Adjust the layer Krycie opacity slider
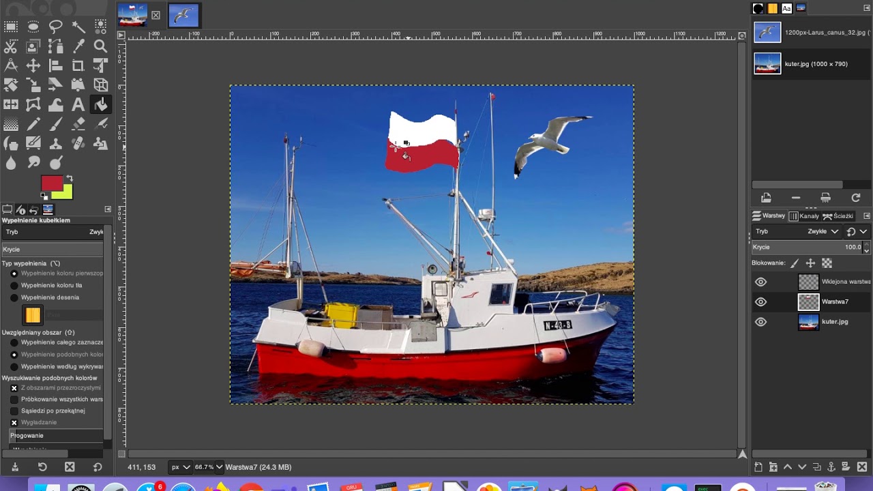 807,247
